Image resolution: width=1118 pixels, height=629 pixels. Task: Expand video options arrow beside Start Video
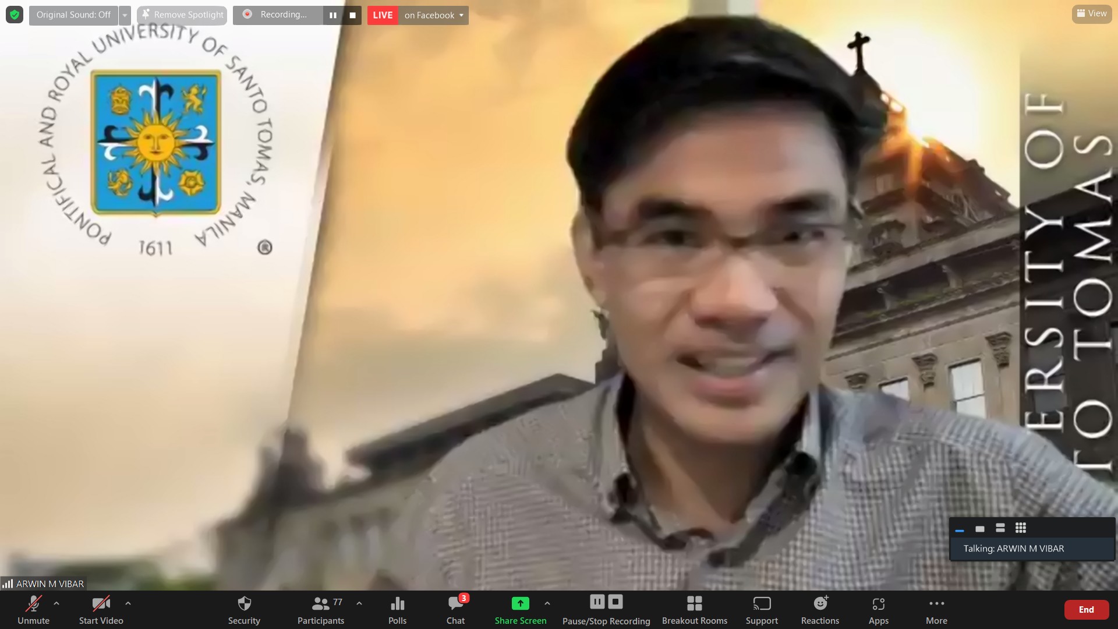click(128, 603)
